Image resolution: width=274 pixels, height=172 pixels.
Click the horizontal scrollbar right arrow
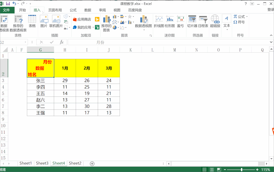266,164
